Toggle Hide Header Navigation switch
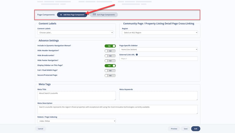The height and width of the screenshot is (133, 235). click(110, 51)
